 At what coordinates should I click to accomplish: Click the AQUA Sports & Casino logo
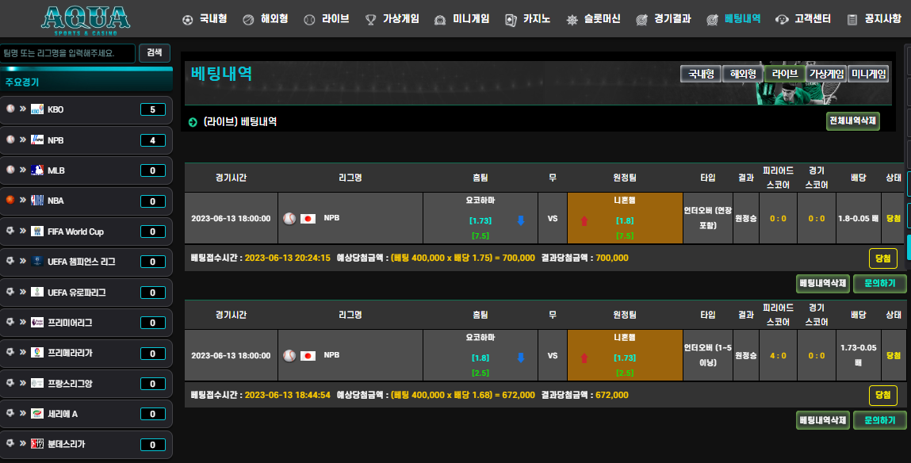(86, 21)
